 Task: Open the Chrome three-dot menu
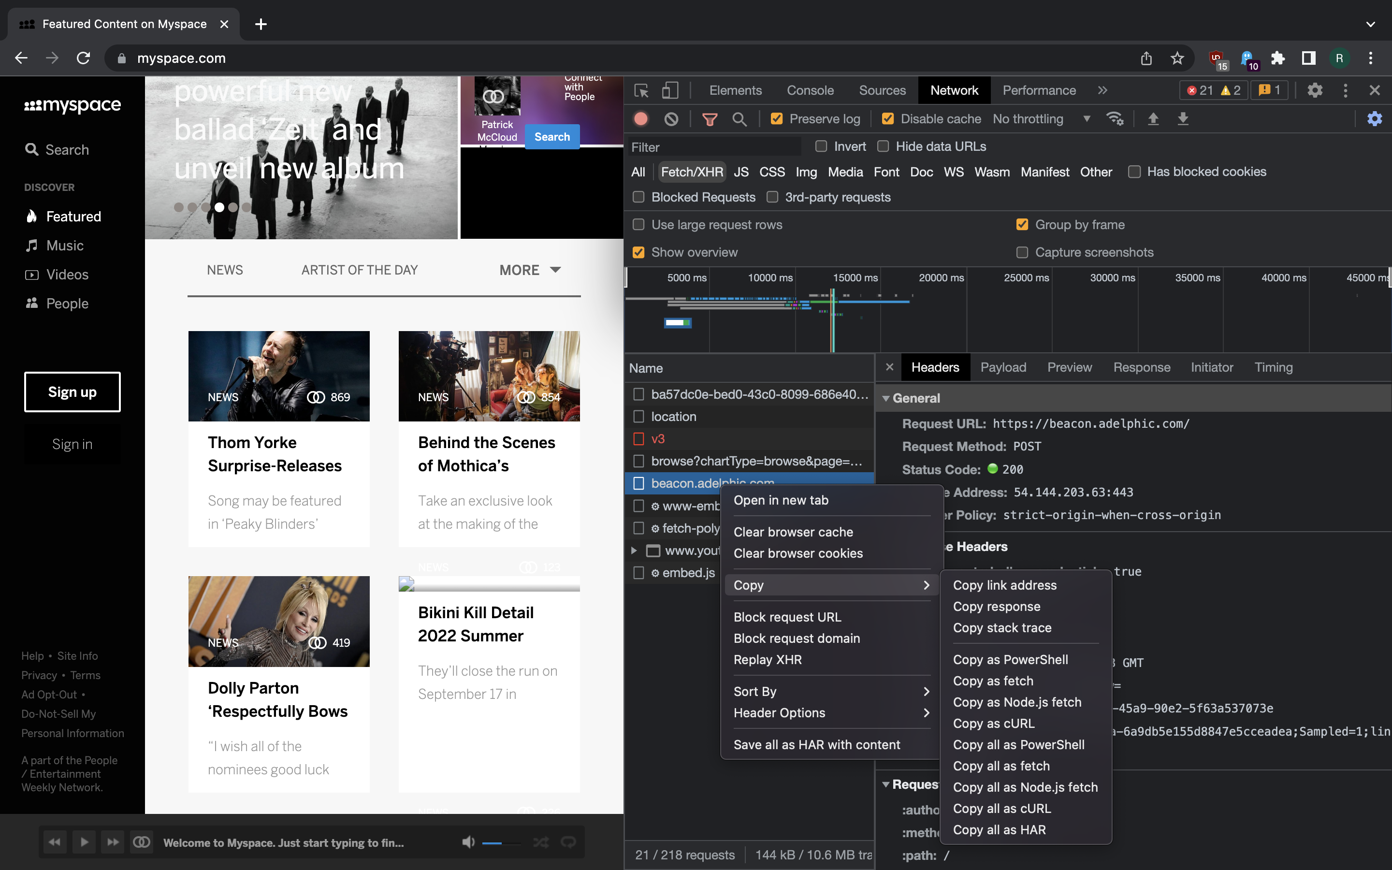[1370, 58]
